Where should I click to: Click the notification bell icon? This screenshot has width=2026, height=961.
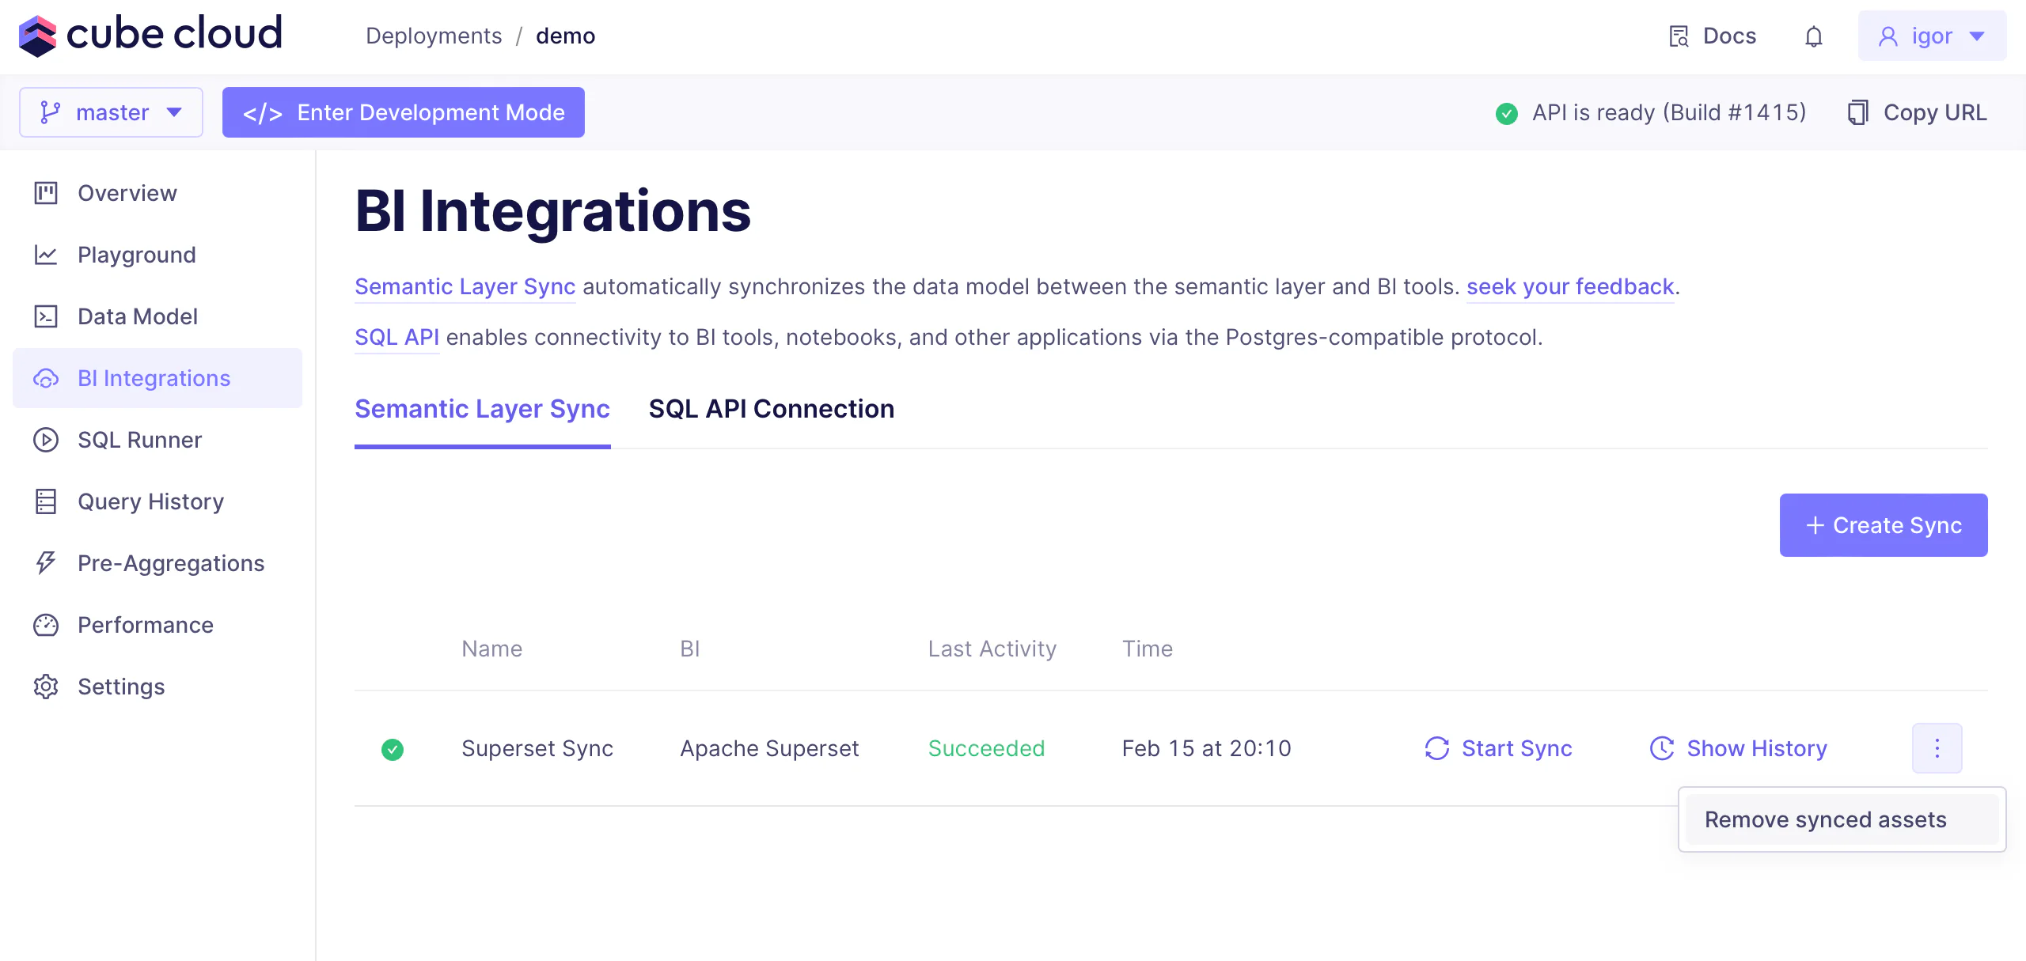1813,36
